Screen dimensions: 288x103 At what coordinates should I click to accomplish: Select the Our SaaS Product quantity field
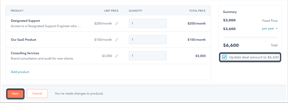tap(148, 40)
